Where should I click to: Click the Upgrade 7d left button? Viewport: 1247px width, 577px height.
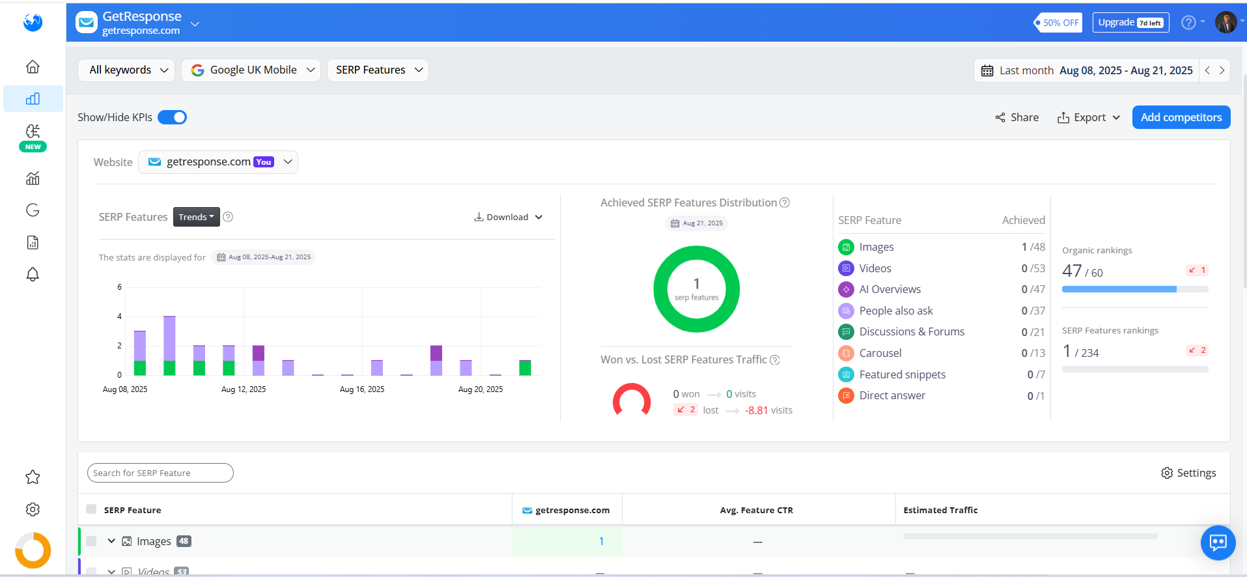[1130, 22]
